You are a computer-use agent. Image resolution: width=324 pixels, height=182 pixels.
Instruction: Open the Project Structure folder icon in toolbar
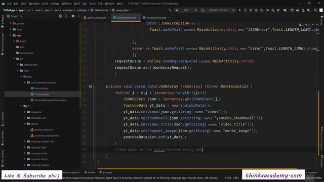click(285, 10)
